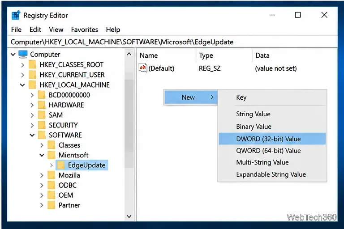
Task: Maximize the Registry Editor window
Action: (x=298, y=15)
